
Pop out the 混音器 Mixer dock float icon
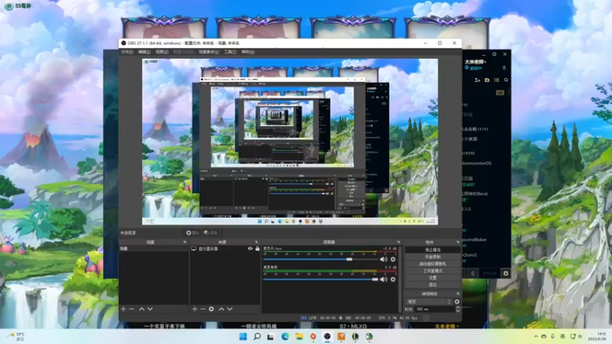click(398, 242)
